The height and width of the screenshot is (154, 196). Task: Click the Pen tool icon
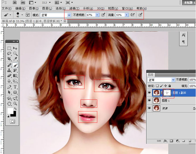(9, 87)
